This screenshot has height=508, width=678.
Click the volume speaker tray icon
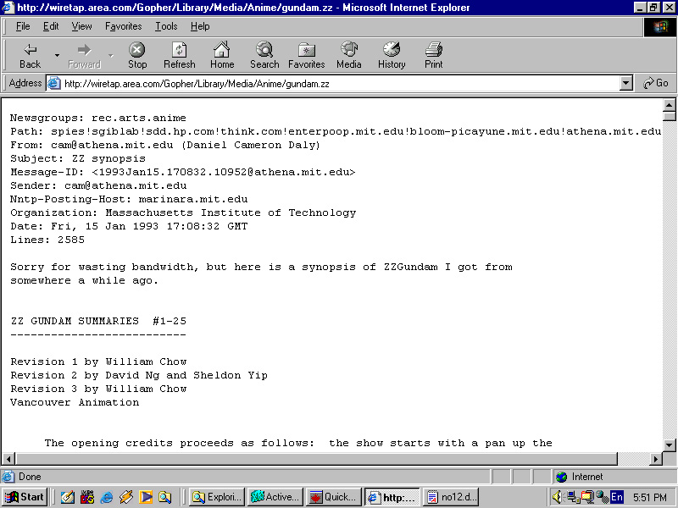point(558,497)
